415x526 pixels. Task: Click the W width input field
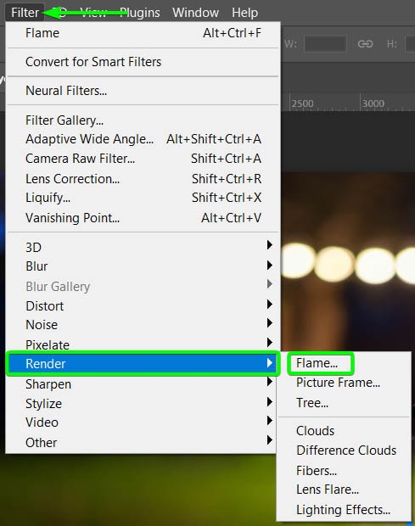325,43
